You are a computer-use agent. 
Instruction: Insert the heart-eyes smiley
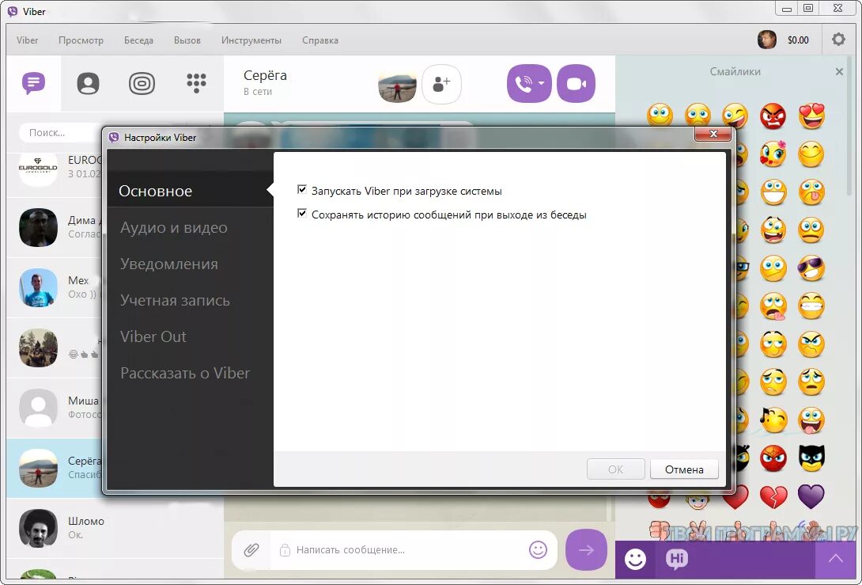tap(811, 116)
